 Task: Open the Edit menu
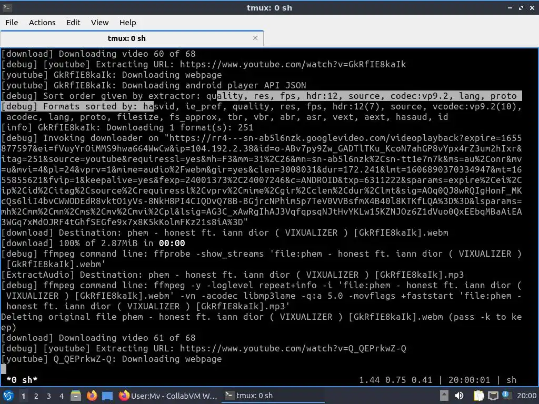[73, 23]
